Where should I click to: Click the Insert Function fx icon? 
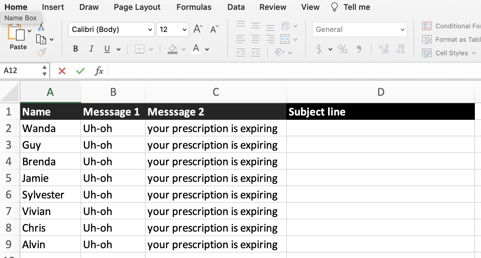pyautogui.click(x=99, y=71)
